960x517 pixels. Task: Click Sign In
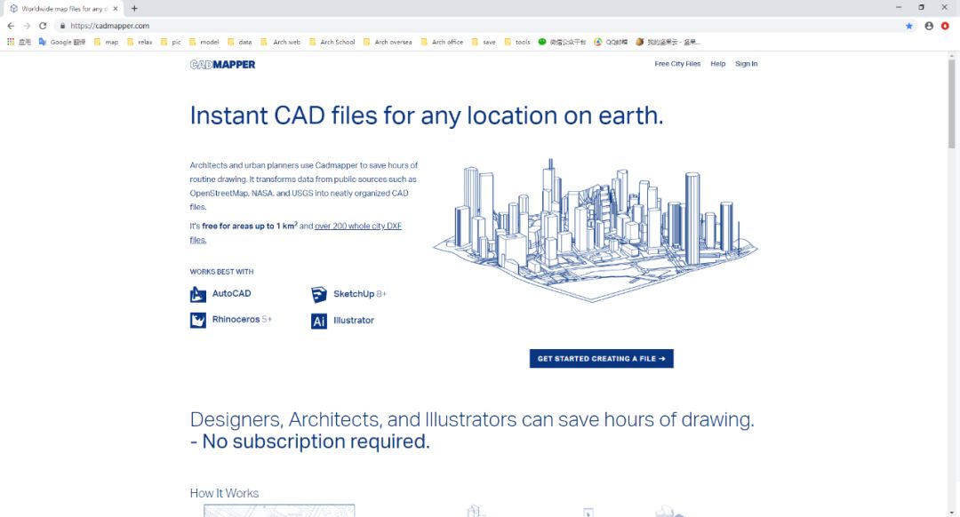point(747,64)
